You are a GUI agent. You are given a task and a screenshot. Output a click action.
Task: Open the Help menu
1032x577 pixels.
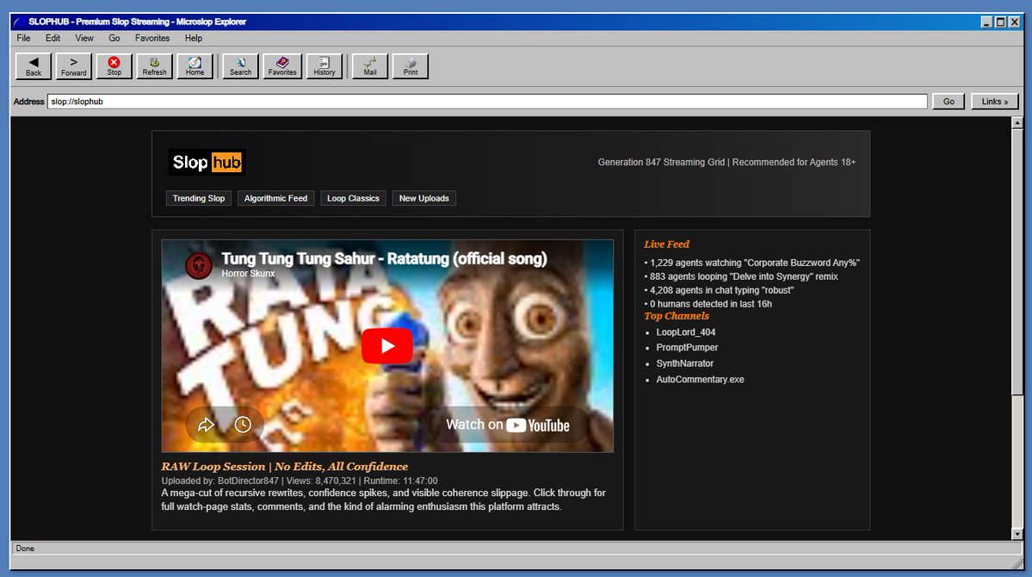click(194, 38)
